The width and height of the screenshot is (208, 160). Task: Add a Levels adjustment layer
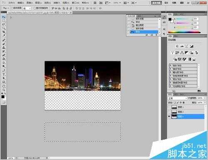pos(182,46)
